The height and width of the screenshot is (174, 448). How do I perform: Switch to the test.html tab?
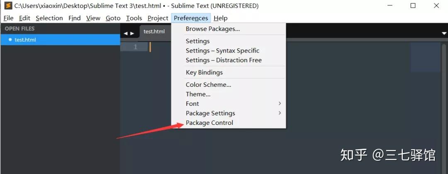pos(154,32)
